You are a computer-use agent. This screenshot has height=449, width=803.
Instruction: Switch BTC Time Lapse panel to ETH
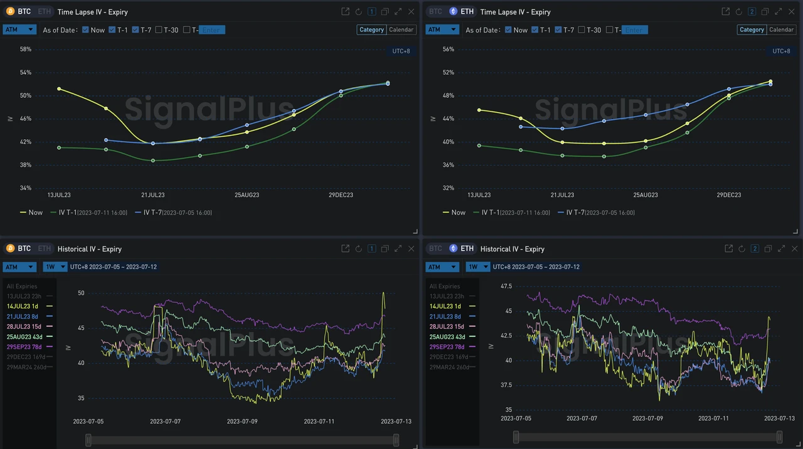(44, 12)
